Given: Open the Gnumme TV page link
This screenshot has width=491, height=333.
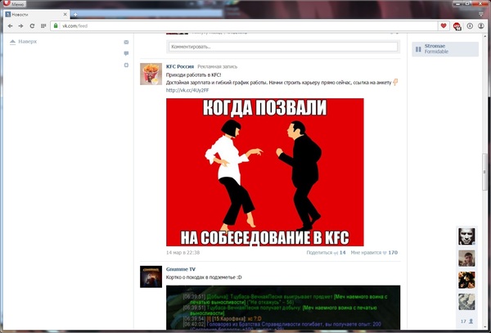Looking at the screenshot, I should (181, 269).
